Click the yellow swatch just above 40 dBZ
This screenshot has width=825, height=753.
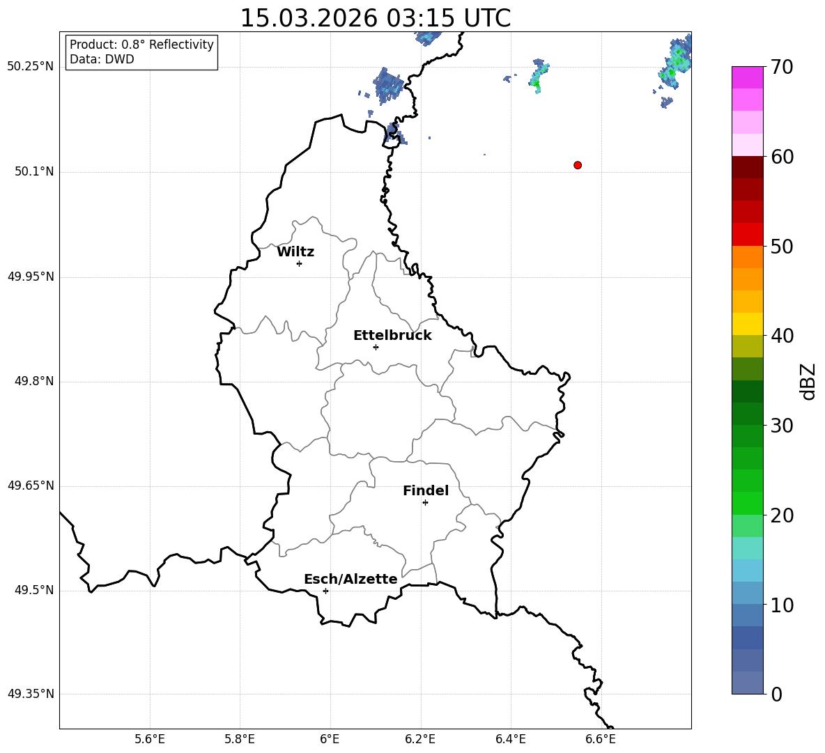[x=747, y=324]
